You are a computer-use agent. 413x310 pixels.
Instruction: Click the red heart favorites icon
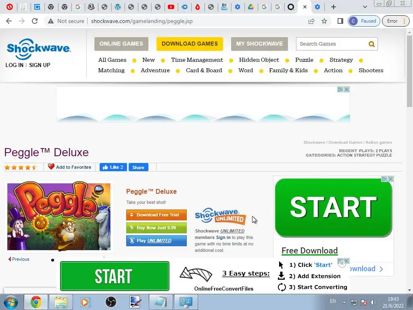(51, 167)
